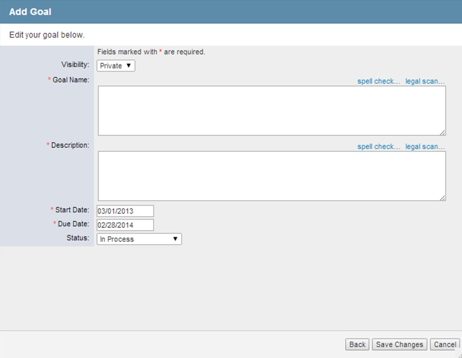This screenshot has width=462, height=358.
Task: Open legal scan for Description
Action: pos(425,147)
